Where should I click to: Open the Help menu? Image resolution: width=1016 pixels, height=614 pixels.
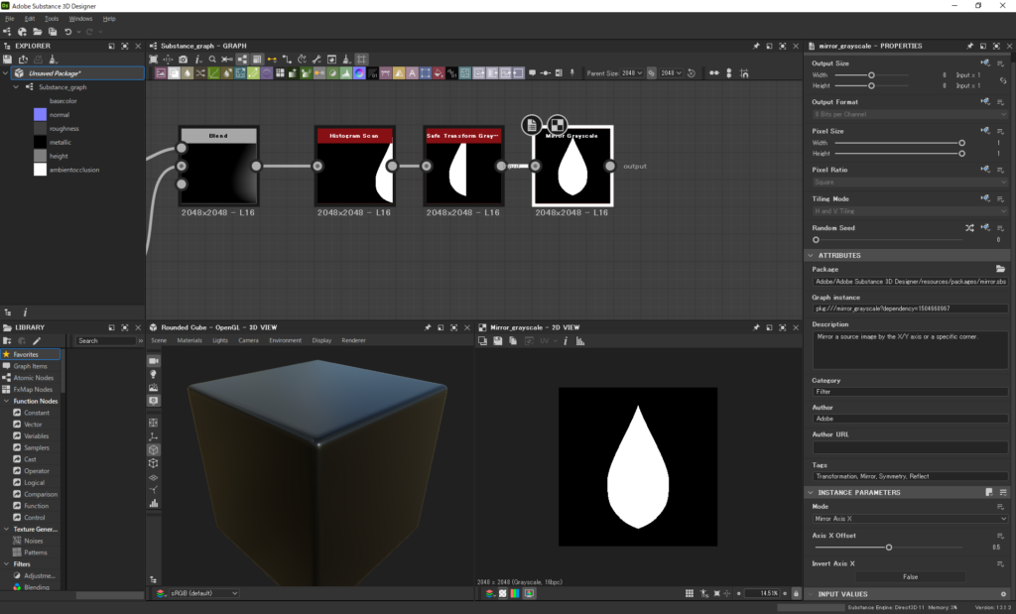[109, 19]
